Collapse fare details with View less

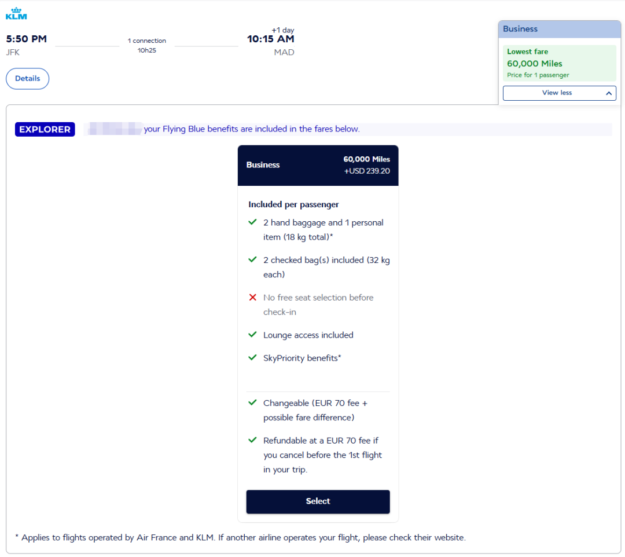tap(557, 93)
